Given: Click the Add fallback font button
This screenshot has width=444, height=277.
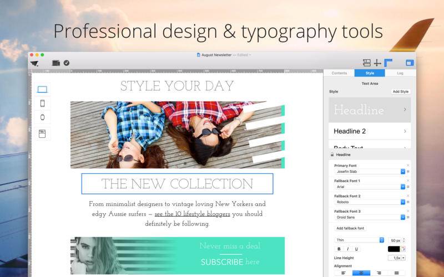Looking at the screenshot, I should [x=350, y=228].
